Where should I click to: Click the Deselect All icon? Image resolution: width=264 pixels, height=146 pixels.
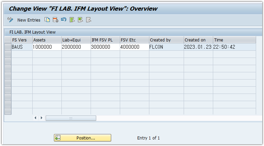click(x=89, y=20)
